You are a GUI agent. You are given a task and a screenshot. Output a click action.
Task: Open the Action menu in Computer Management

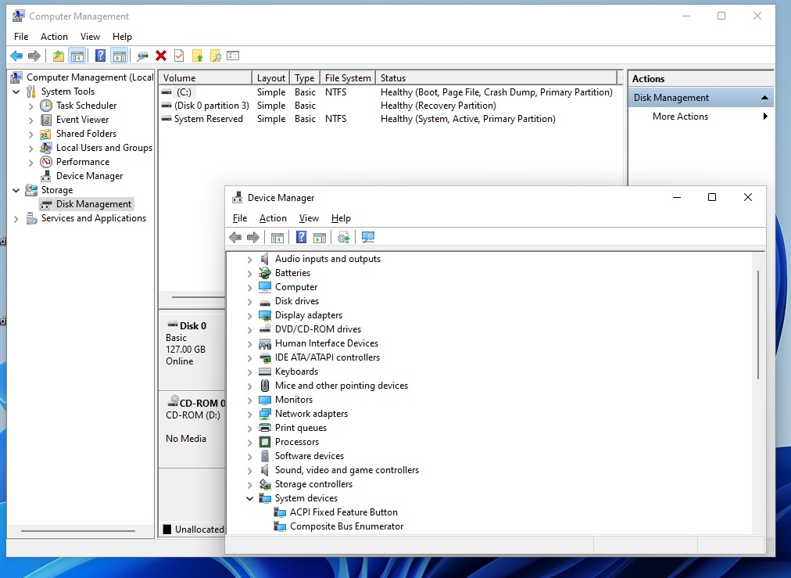pyautogui.click(x=54, y=37)
